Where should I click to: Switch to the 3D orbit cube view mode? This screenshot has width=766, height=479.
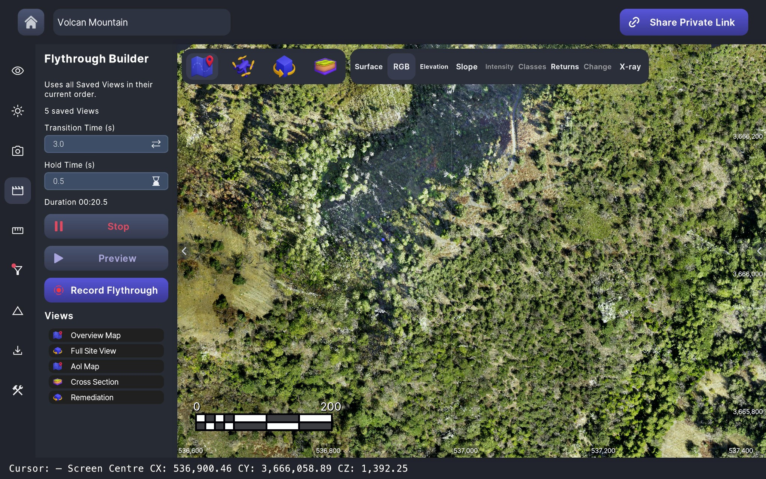click(284, 67)
